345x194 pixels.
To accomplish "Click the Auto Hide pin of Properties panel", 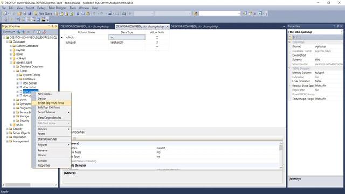I will click(x=338, y=26).
